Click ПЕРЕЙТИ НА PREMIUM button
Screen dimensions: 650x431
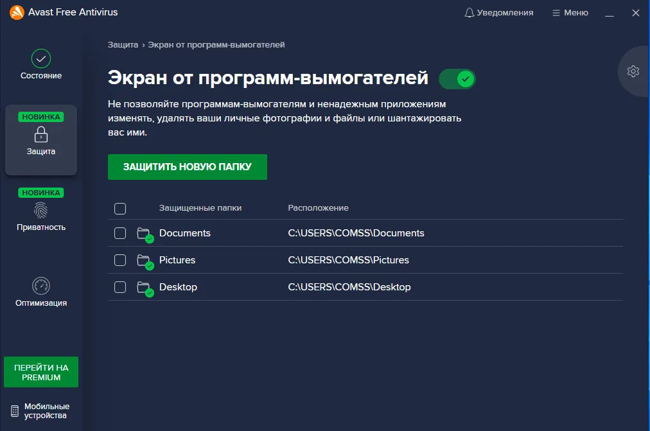(x=41, y=372)
